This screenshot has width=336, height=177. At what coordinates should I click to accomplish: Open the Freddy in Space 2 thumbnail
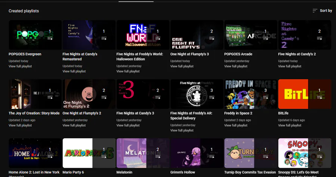coord(251,94)
